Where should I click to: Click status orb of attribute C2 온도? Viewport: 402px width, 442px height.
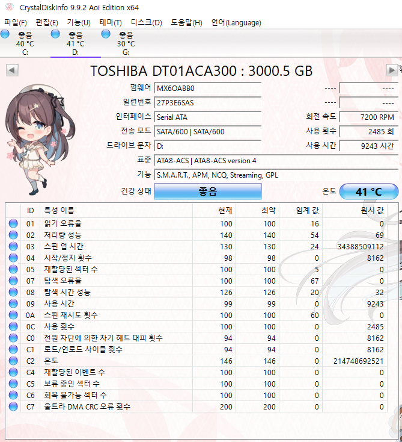point(13,361)
